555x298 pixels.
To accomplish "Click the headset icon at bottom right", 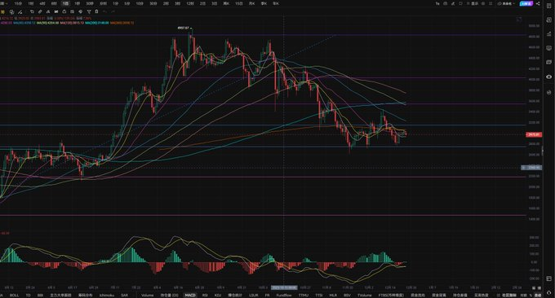I will tap(549, 292).
